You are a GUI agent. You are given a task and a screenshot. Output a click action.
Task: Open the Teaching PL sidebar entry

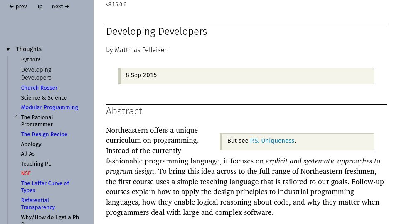point(36,164)
